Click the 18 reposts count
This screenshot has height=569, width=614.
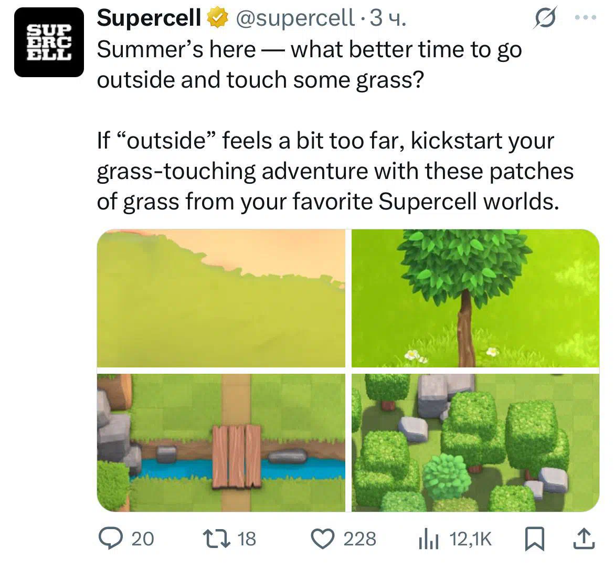(x=247, y=539)
